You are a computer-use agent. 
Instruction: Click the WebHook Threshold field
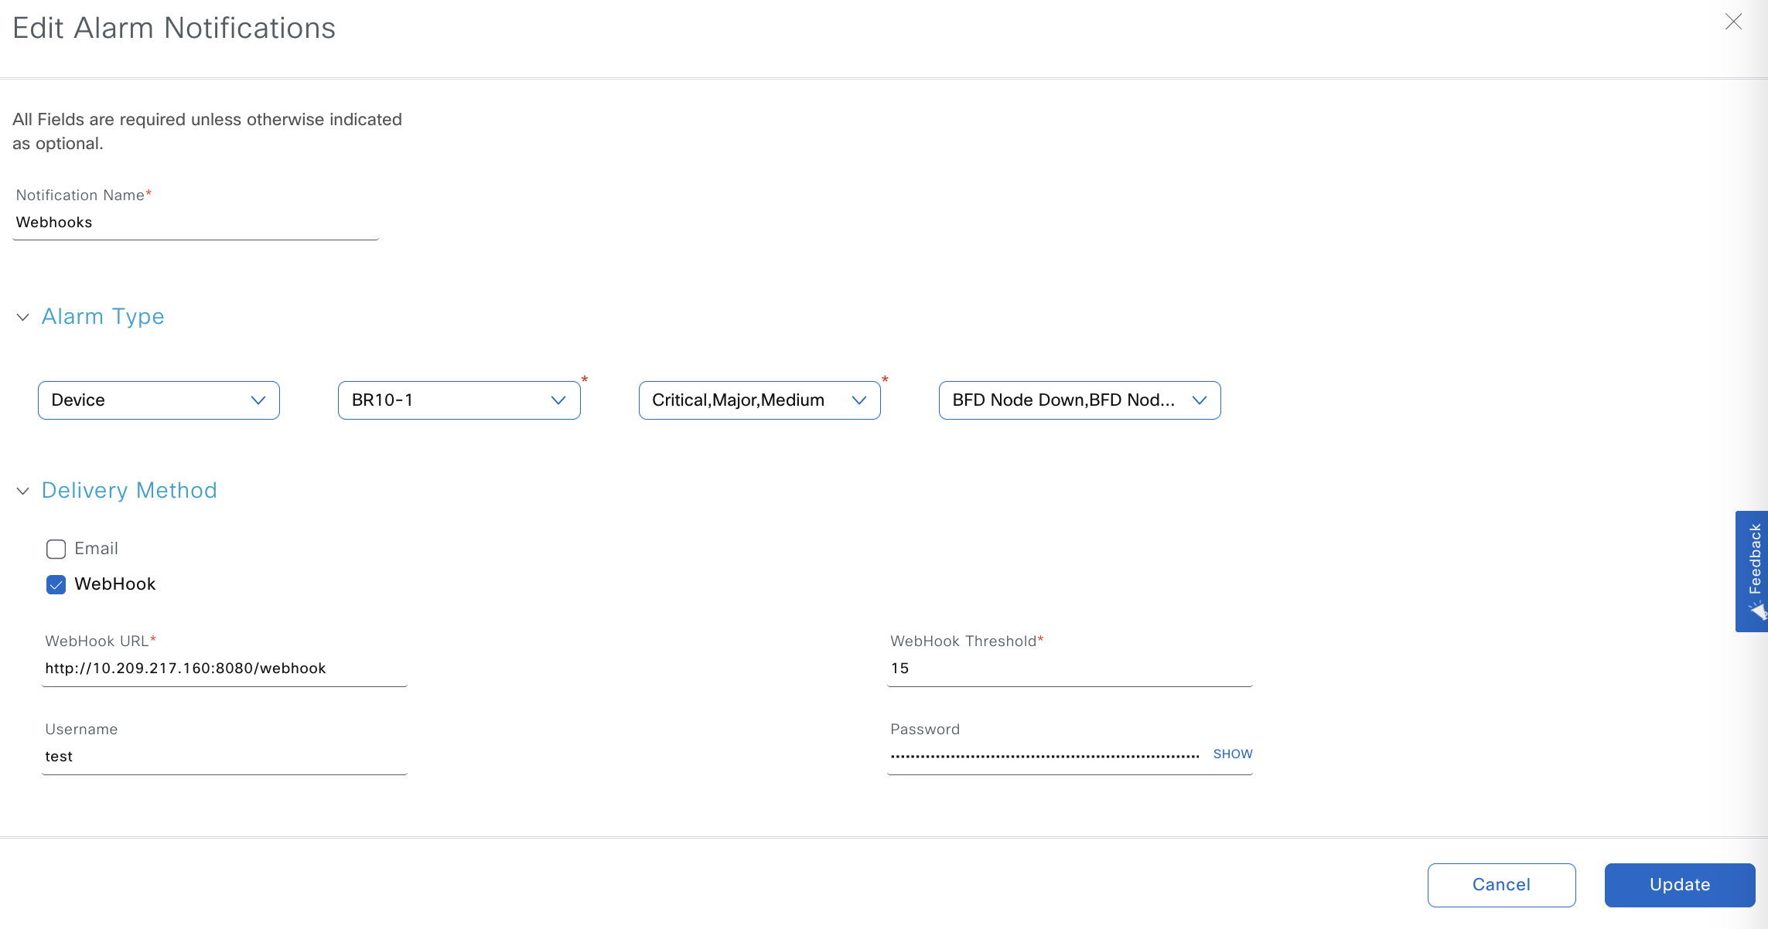(x=1069, y=669)
